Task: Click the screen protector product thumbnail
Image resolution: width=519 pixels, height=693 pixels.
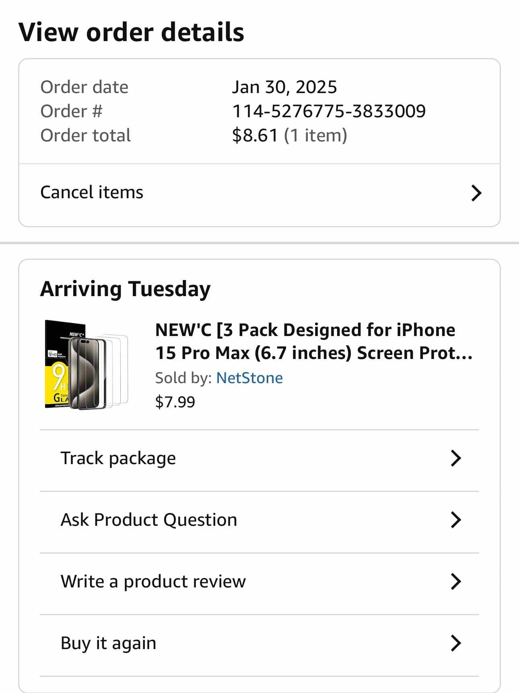Action: point(86,365)
